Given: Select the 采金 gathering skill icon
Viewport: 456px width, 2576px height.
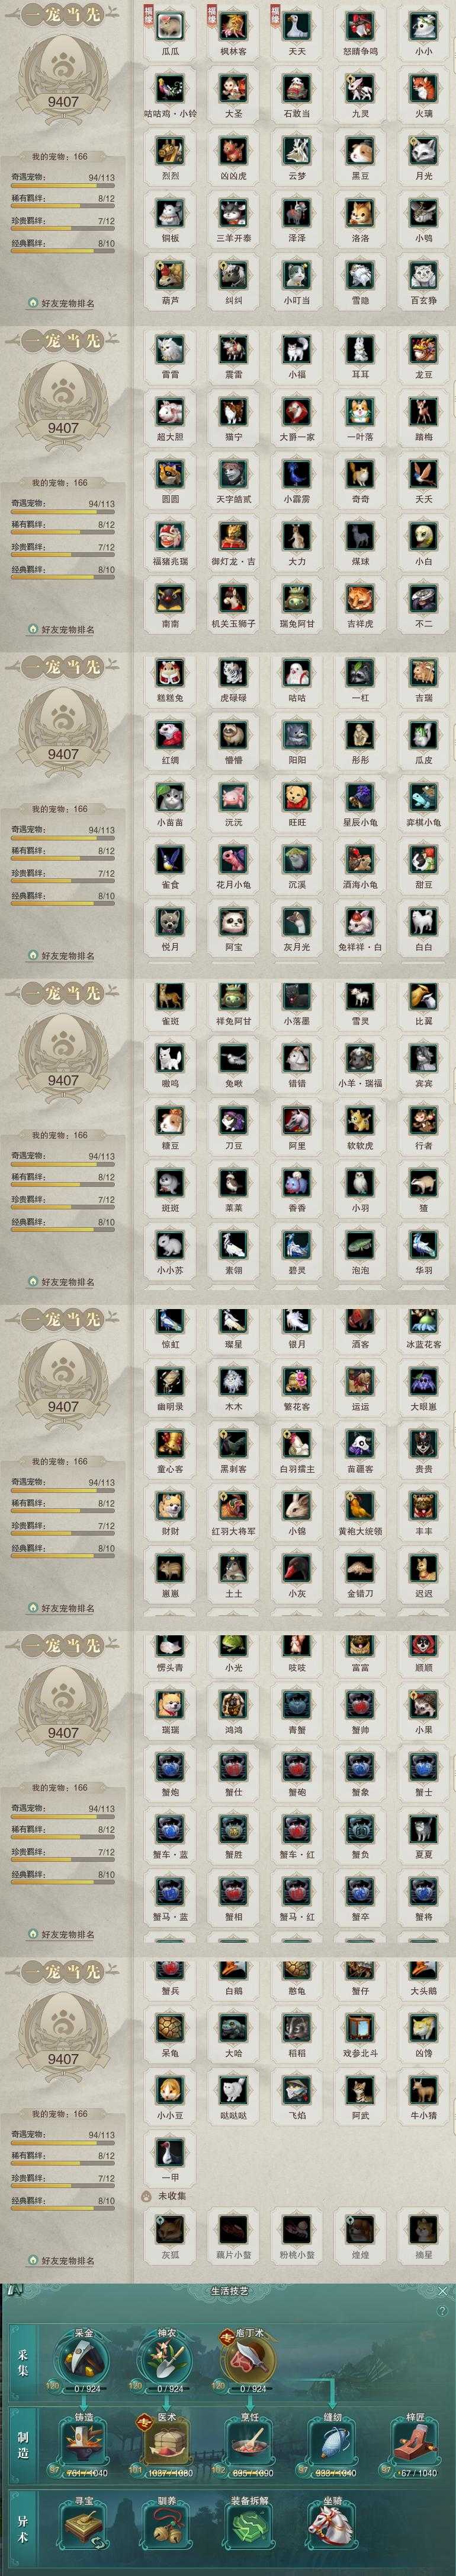Looking at the screenshot, I should tap(84, 2358).
